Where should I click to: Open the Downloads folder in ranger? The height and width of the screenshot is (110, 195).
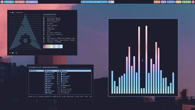[x=52, y=78]
